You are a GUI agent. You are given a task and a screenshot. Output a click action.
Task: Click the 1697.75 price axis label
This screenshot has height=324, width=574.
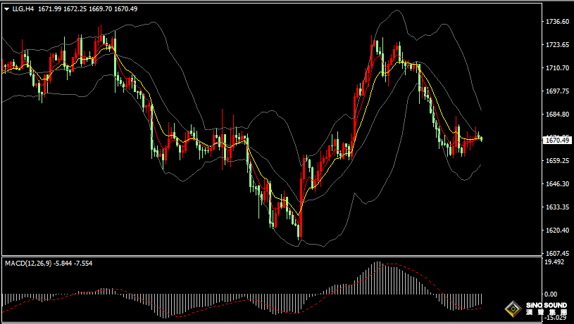tap(557, 91)
